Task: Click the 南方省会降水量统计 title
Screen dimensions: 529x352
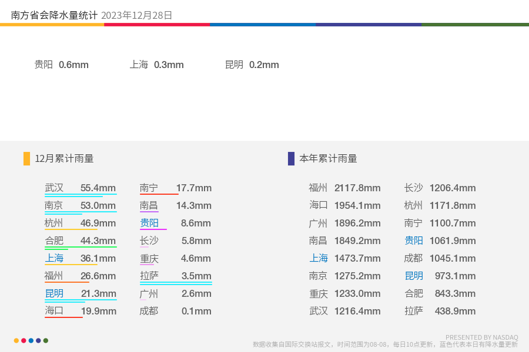Action: [54, 15]
